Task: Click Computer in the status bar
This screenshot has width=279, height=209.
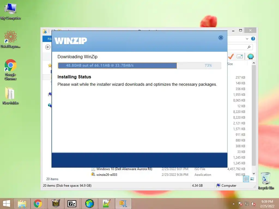Action: tap(226, 186)
